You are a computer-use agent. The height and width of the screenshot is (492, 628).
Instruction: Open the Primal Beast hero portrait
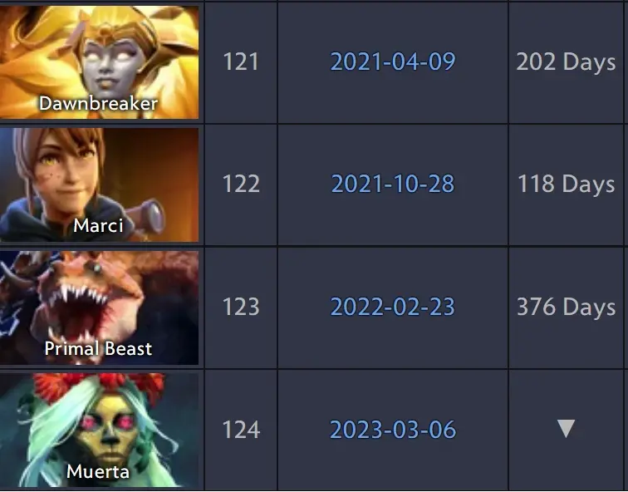point(99,307)
